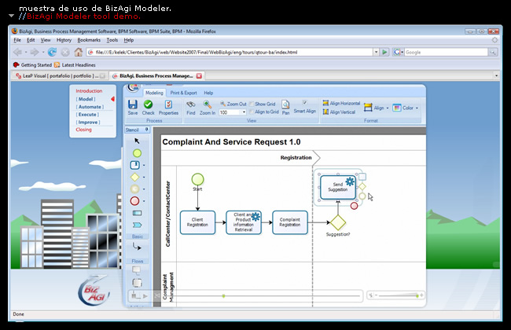Viewport: 511px width, 330px height.
Task: Select the red end event circle in Stencil
Action: (137, 200)
